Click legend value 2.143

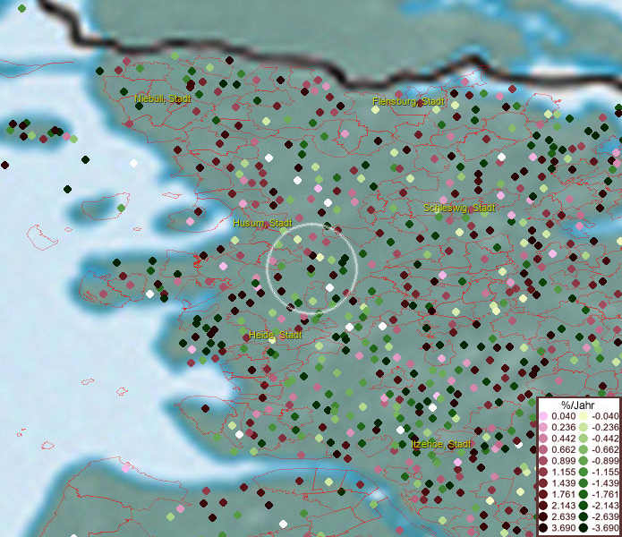point(563,506)
